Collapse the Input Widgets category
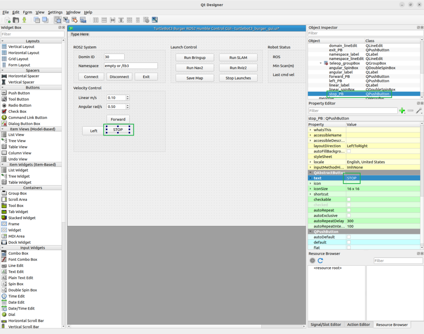 coord(3,248)
